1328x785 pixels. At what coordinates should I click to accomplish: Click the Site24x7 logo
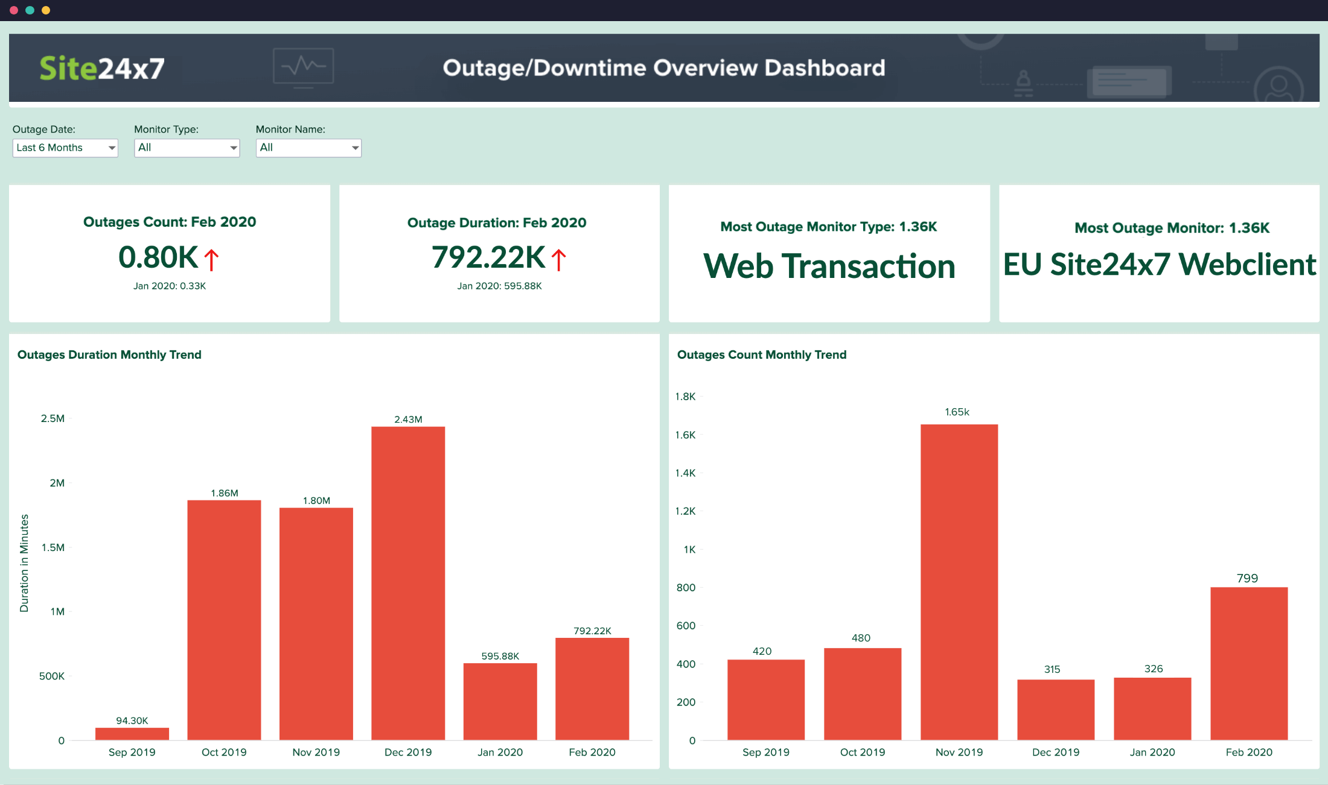click(101, 68)
